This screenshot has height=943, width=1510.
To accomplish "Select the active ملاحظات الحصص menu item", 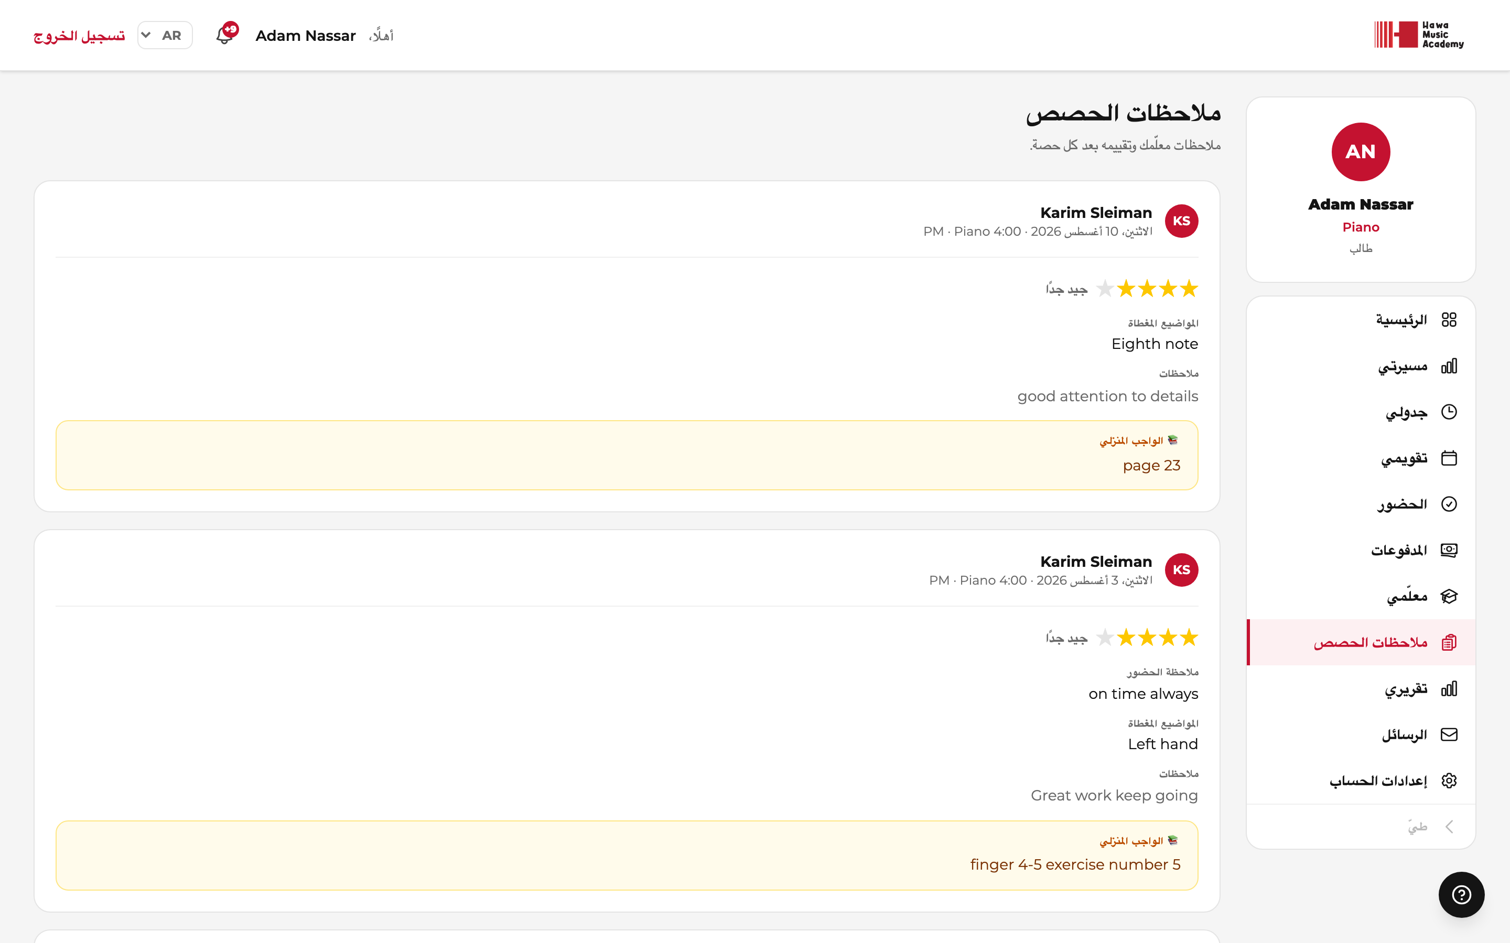I will click(1360, 642).
